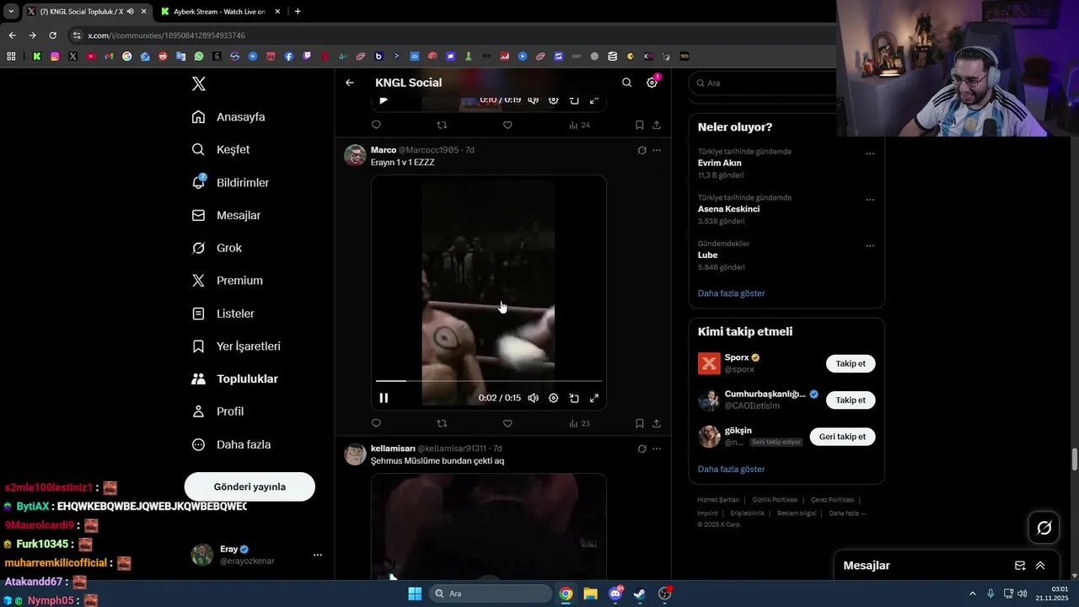Repost Marco's post

tap(442, 423)
